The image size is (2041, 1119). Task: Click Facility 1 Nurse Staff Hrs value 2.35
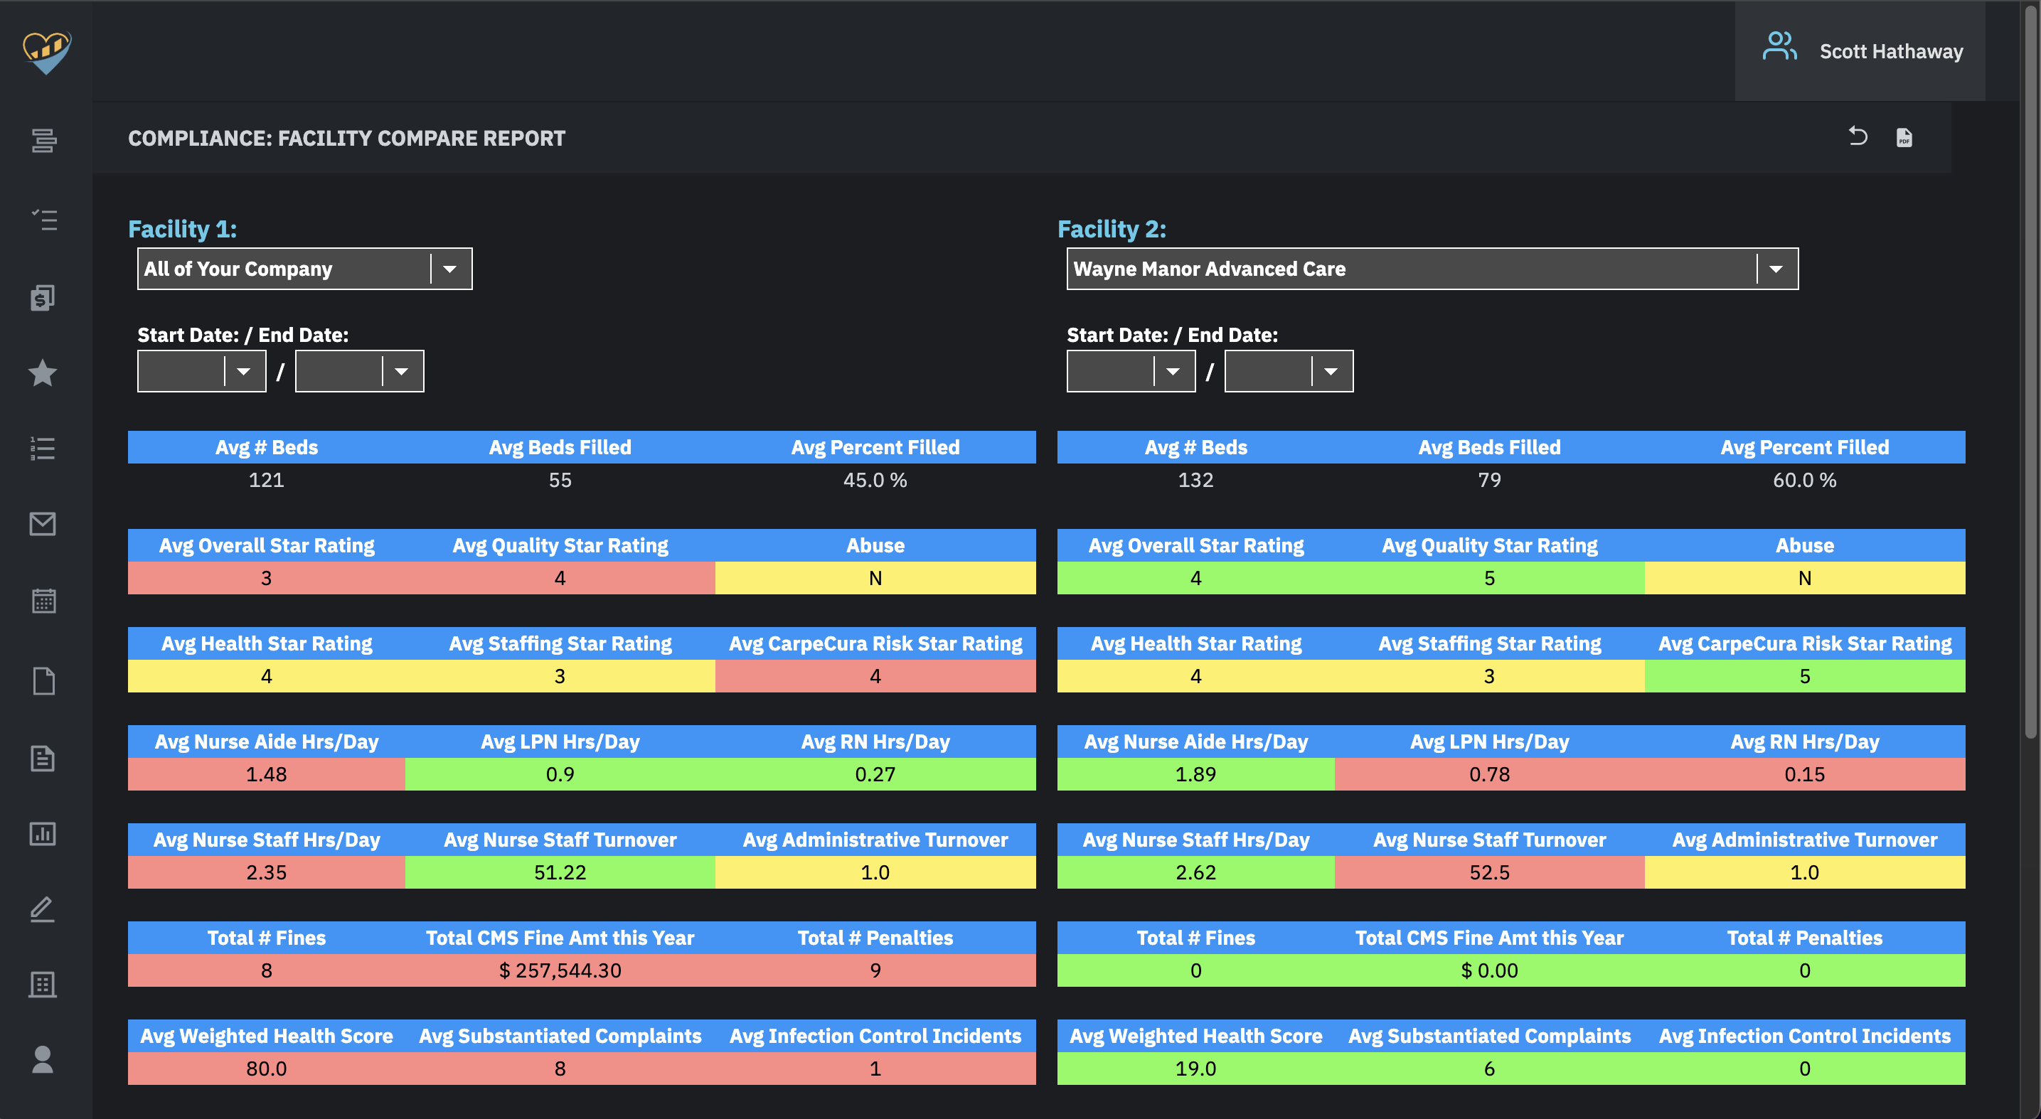266,872
